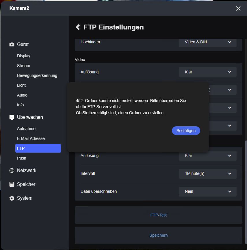The height and width of the screenshot is (250, 247).
Task: Click the Überwachen monitor icon
Action: coord(12,117)
